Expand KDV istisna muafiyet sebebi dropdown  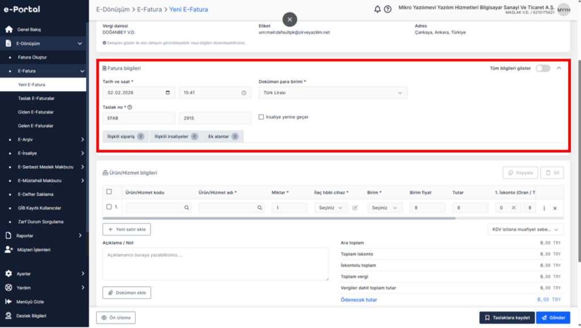coord(525,229)
